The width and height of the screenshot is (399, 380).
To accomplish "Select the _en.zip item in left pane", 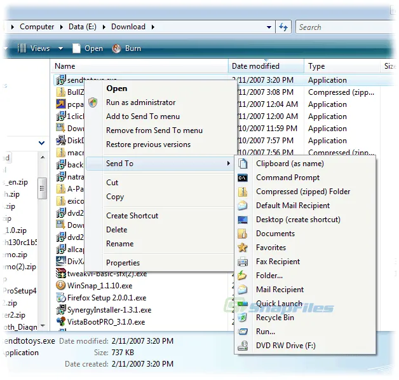I will point(15,182).
